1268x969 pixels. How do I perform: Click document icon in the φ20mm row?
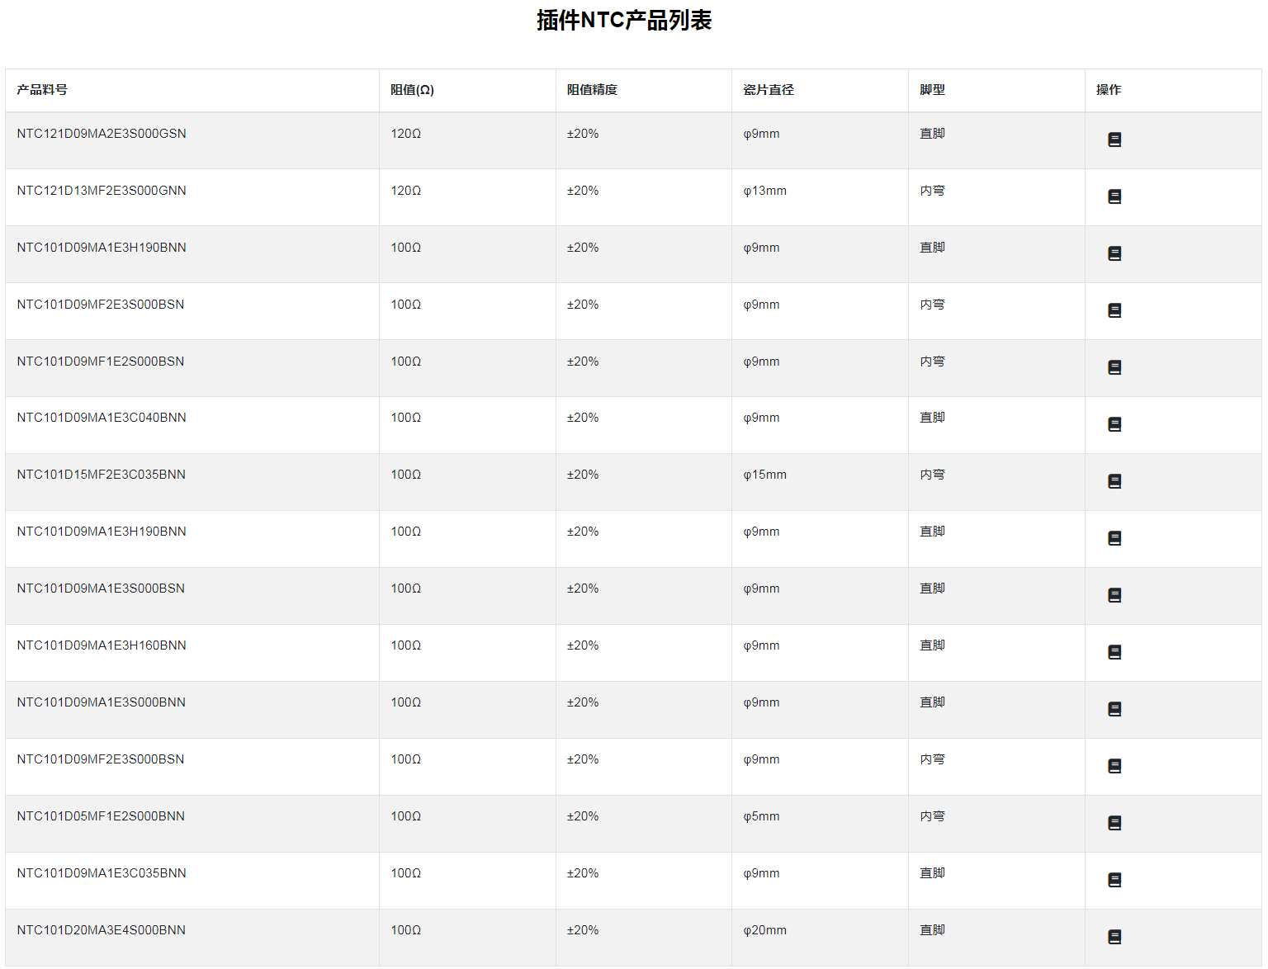1114,937
